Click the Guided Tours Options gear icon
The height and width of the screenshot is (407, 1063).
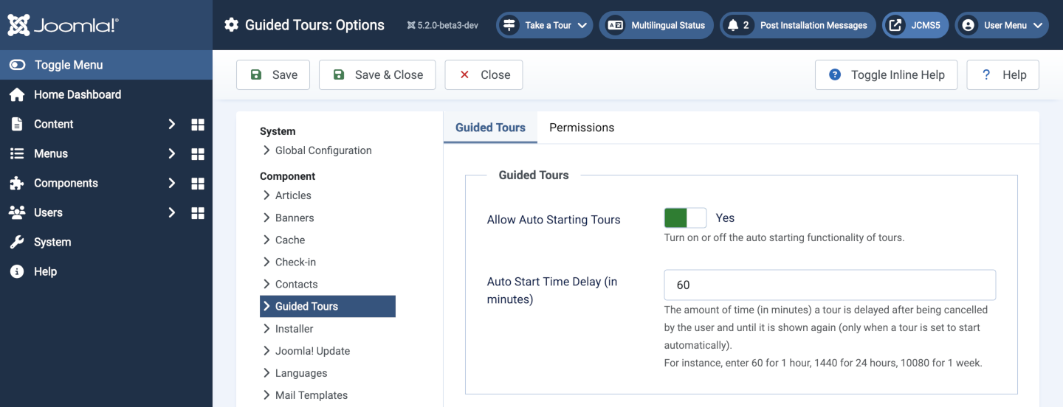[231, 25]
